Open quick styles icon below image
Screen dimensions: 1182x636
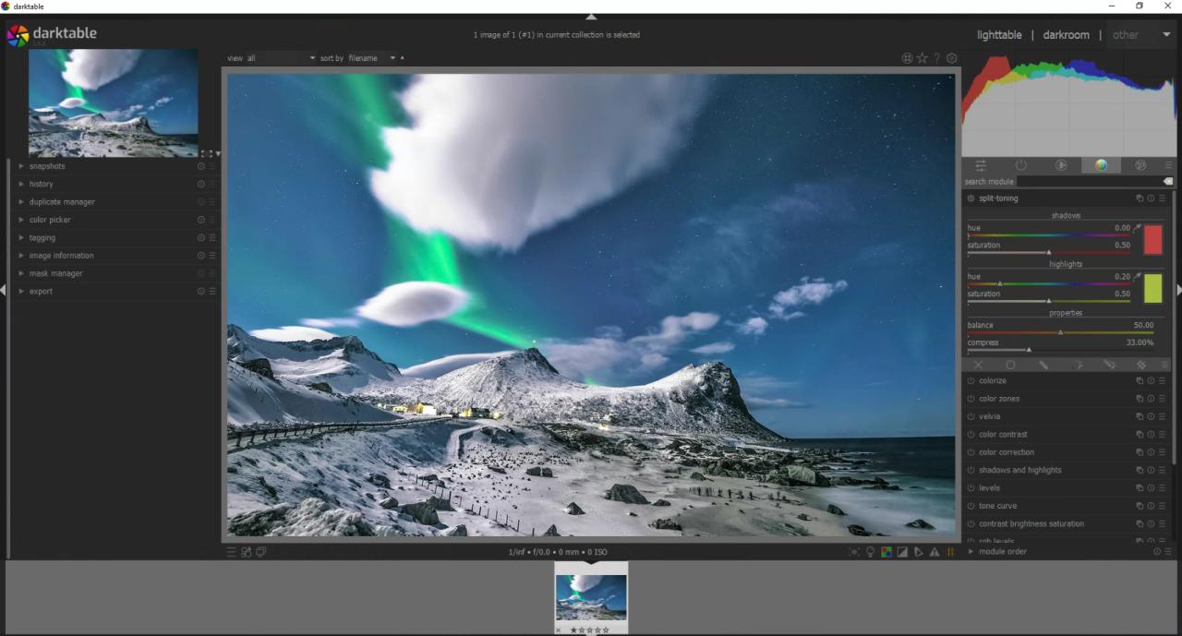pyautogui.click(x=247, y=552)
